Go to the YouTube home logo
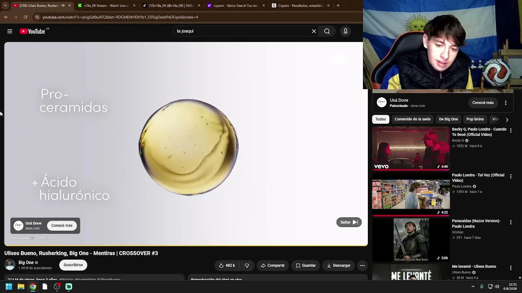This screenshot has height=293, width=522. point(32,31)
